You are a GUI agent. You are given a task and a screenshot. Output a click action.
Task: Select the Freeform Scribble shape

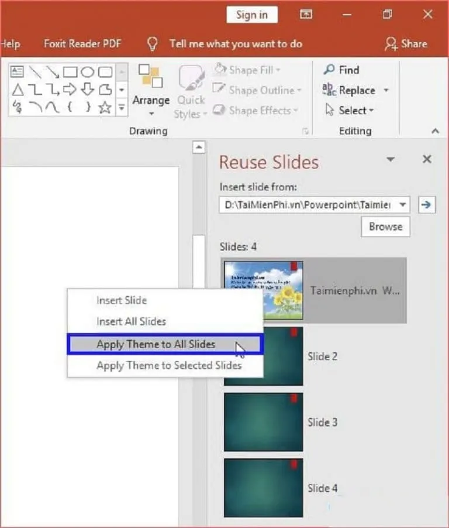pos(17,107)
